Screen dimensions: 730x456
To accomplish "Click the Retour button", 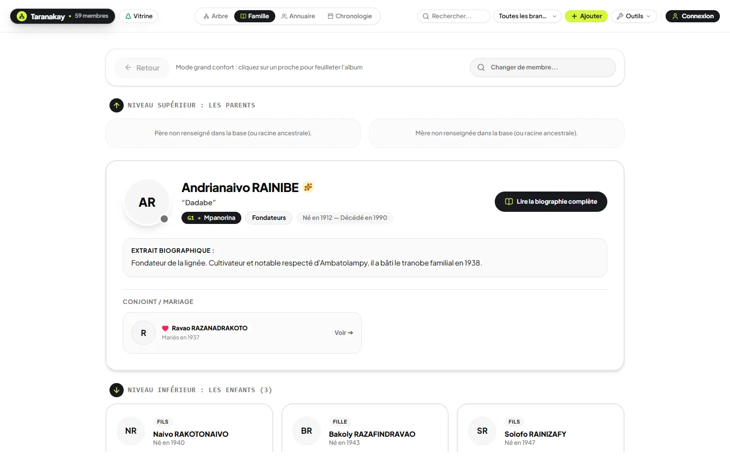I will (x=142, y=67).
